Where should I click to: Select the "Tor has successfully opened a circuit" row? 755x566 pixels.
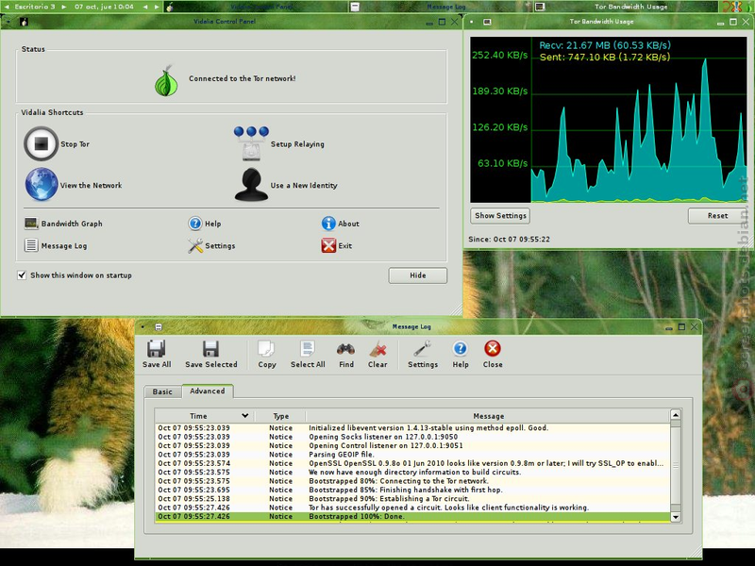pos(412,508)
